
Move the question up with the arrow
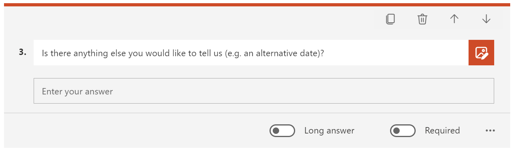coord(454,19)
